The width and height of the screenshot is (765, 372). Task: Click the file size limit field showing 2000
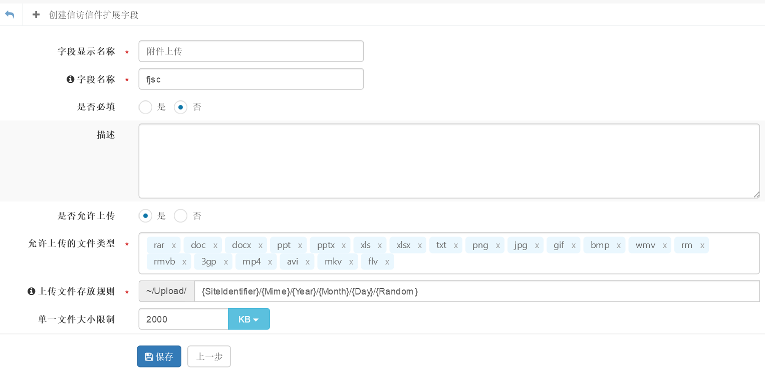pos(183,319)
